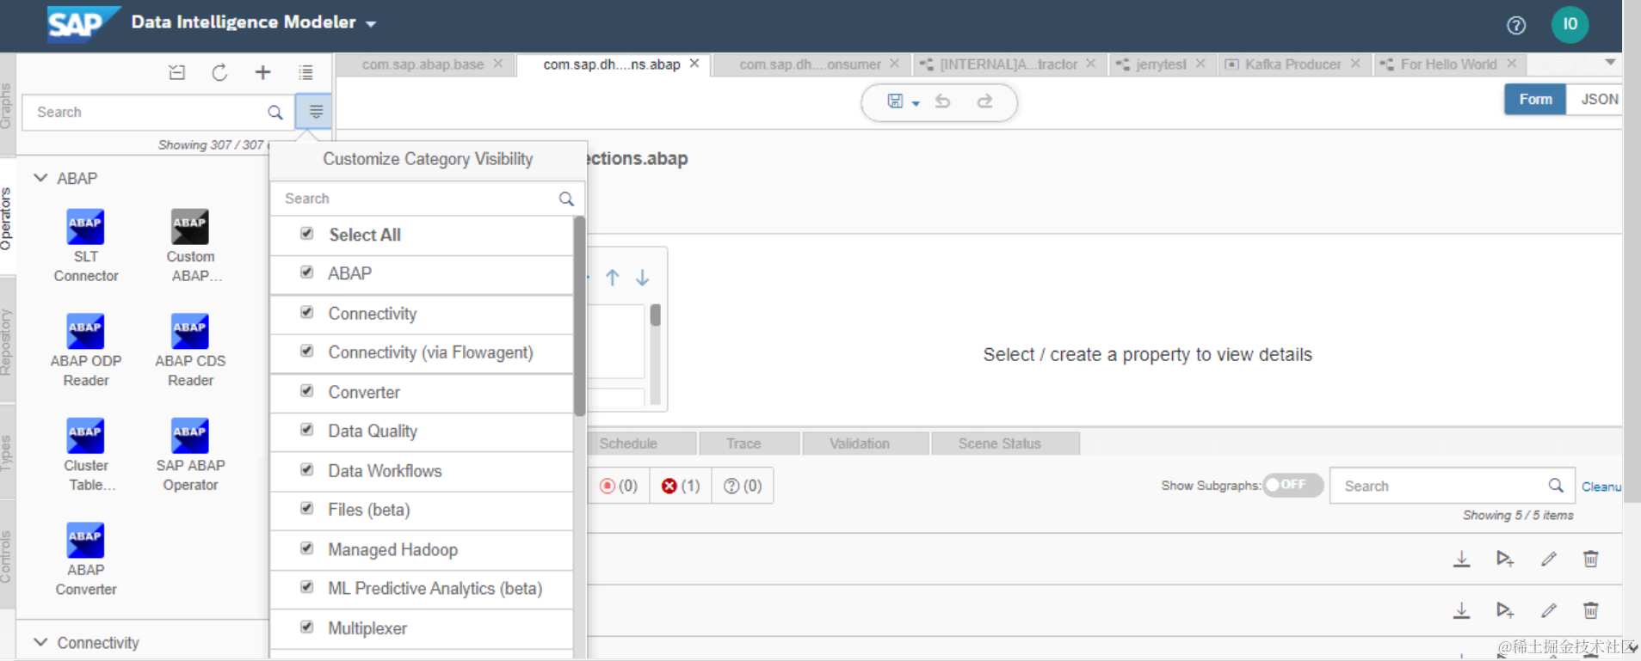Viewport: 1641px width, 661px height.
Task: Show more open tabs overflow arrow
Action: (x=1610, y=63)
